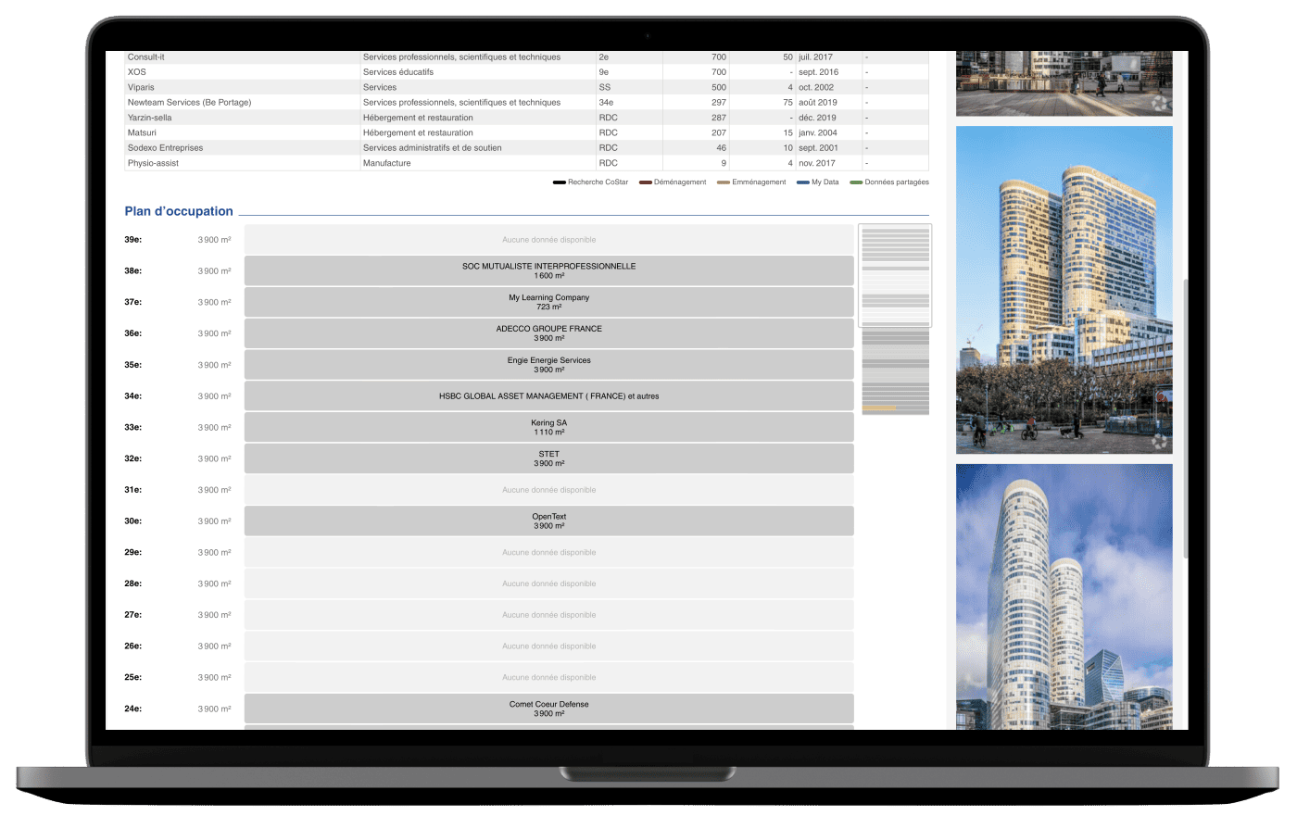
Task: Click the green Données partagées legend marker
Action: [856, 182]
